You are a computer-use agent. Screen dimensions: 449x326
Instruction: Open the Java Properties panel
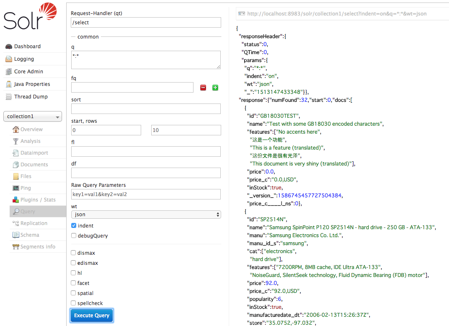[x=29, y=84]
